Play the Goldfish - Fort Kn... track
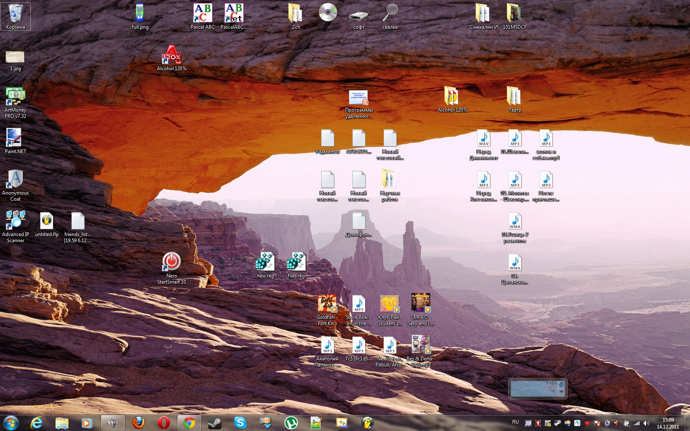 click(x=327, y=309)
